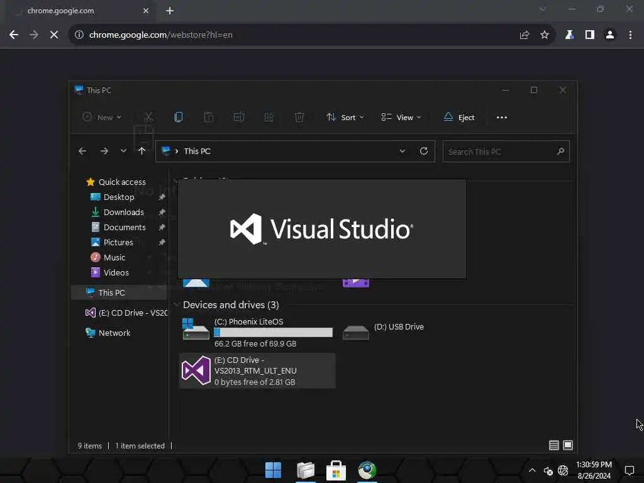Go back in File Explorer
This screenshot has width=644, height=483.
(x=82, y=151)
